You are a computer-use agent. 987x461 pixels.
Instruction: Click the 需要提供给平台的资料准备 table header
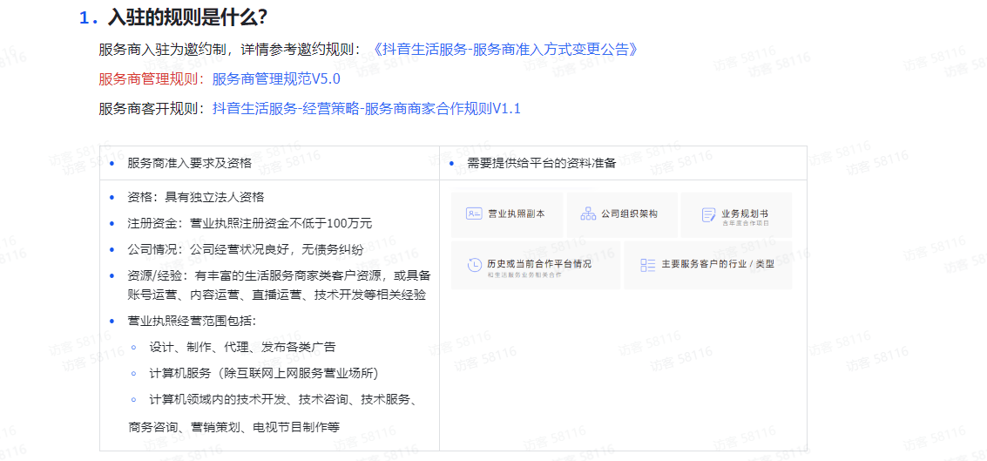pyautogui.click(x=541, y=163)
